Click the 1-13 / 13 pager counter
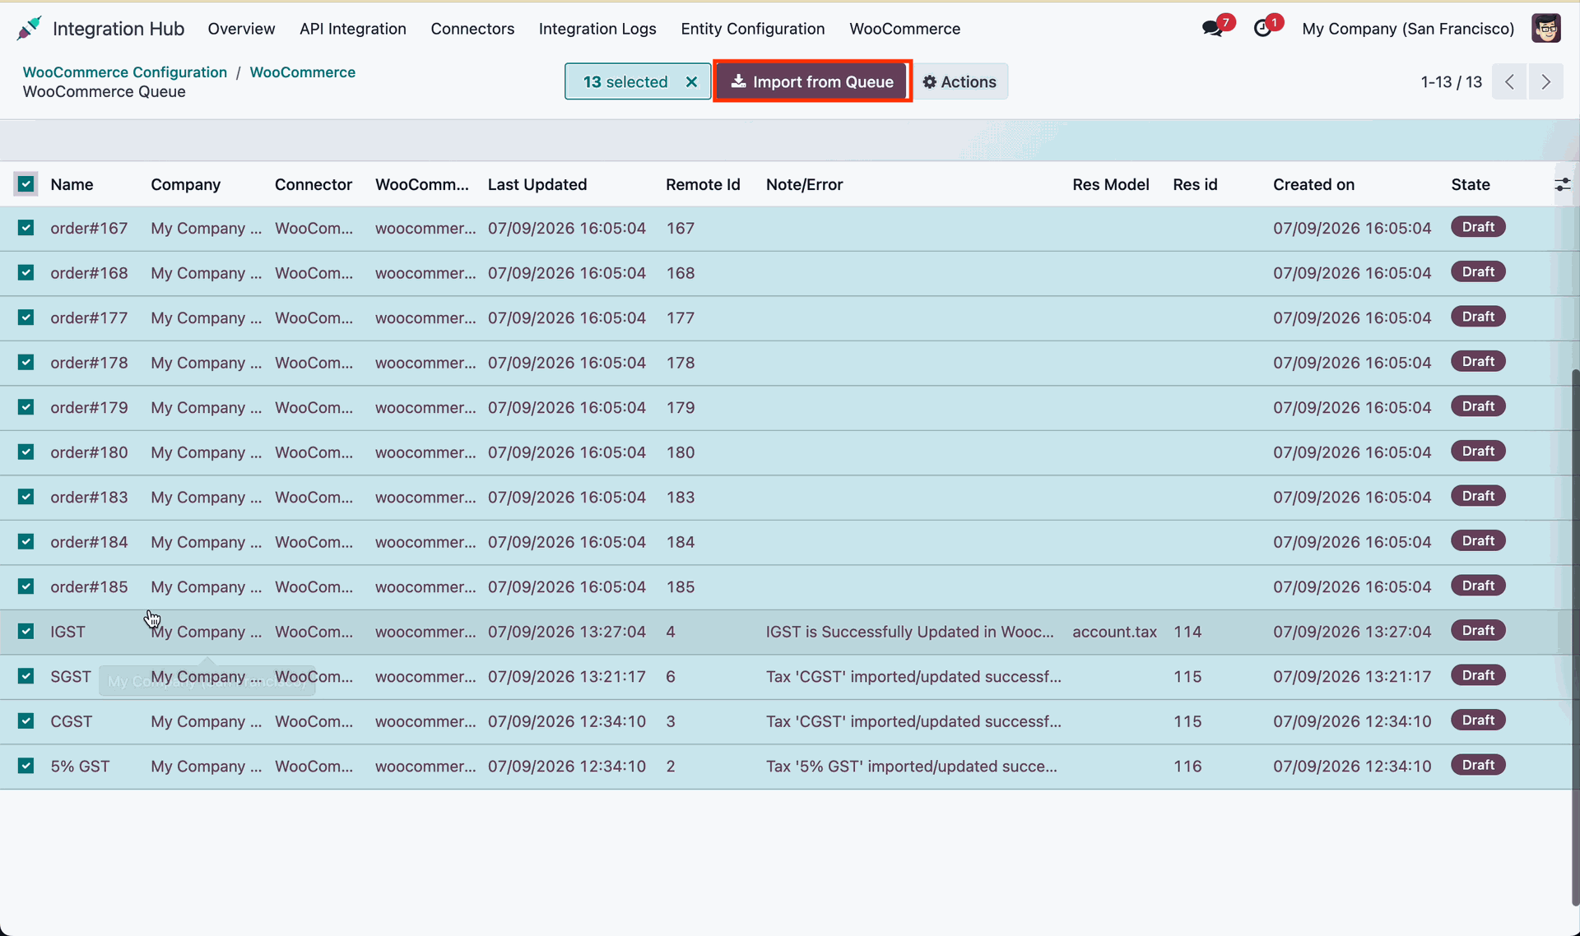Viewport: 1580px width, 936px height. click(1451, 81)
